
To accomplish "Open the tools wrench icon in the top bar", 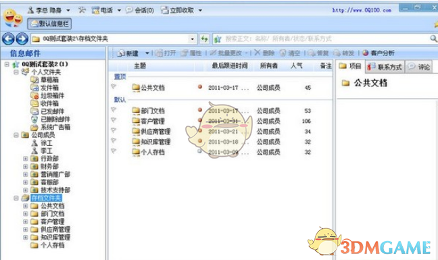I will point(82,10).
